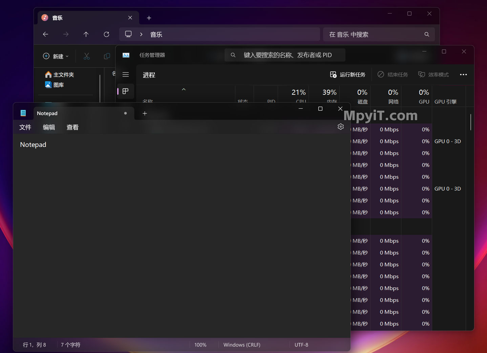Open the 编辑 menu in Notepad
This screenshot has width=487, height=353.
[x=49, y=127]
